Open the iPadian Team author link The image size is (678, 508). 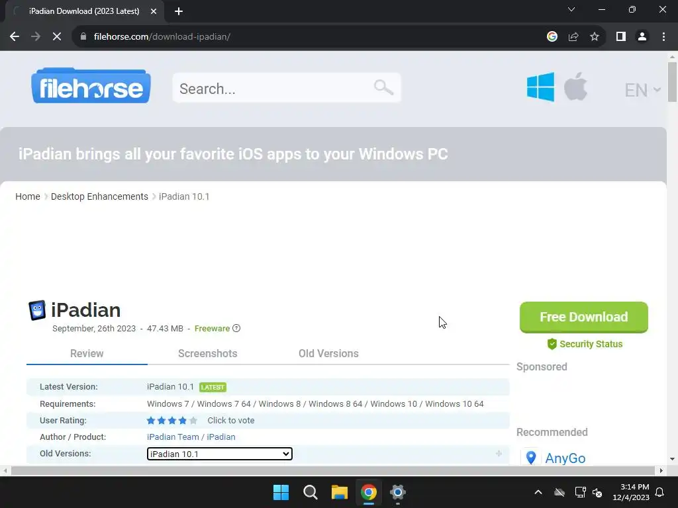coord(173,437)
